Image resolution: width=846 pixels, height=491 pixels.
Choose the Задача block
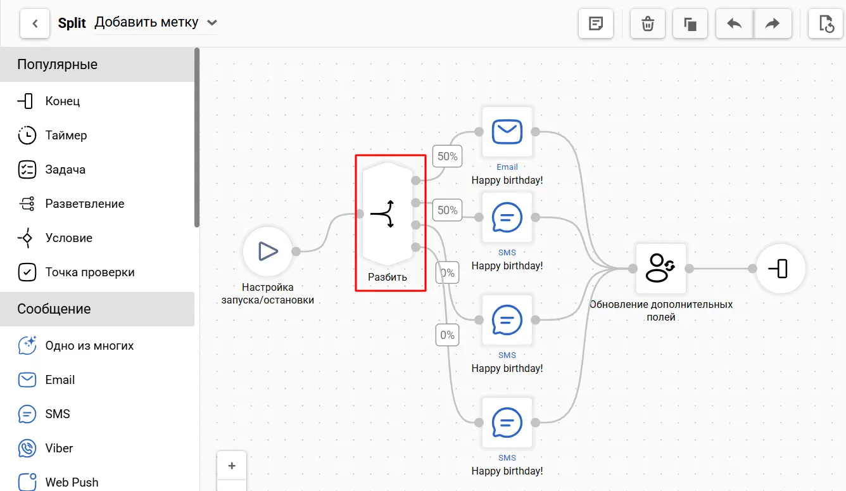click(x=65, y=170)
